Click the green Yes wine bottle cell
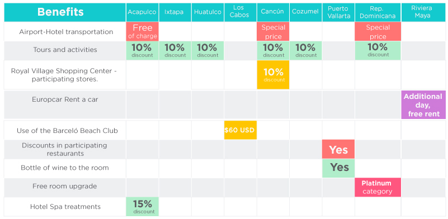Image resolution: width=448 pixels, height=219 pixels. [x=338, y=168]
